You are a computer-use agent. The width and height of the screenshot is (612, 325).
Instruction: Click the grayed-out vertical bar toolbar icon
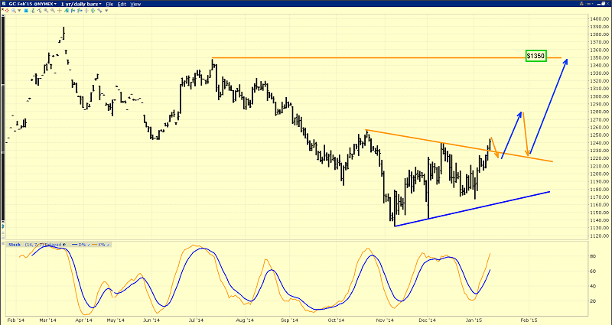tap(86, 11)
